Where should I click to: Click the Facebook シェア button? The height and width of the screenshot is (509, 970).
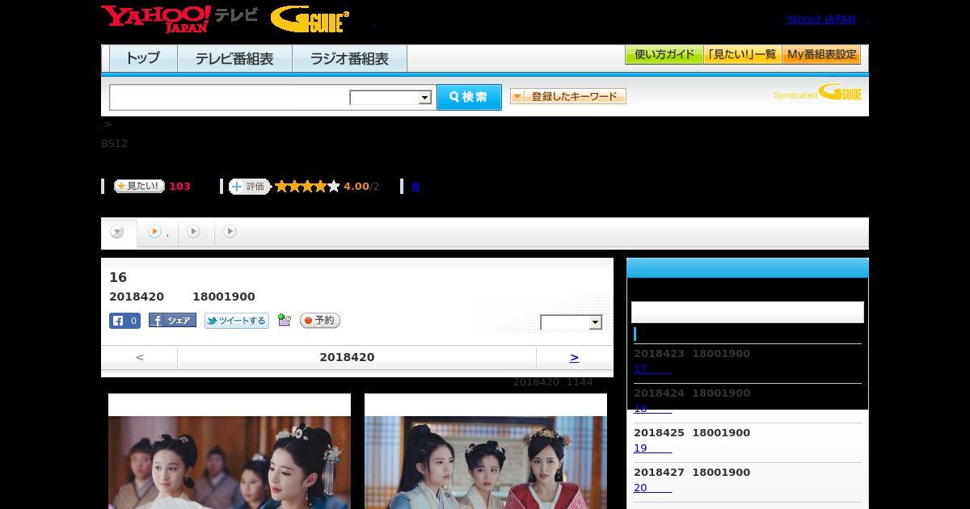172,321
